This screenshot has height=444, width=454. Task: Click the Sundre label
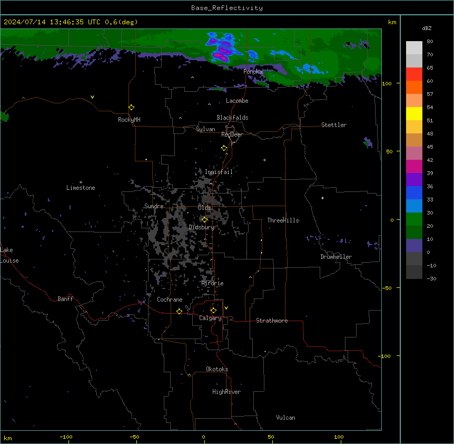(x=154, y=206)
